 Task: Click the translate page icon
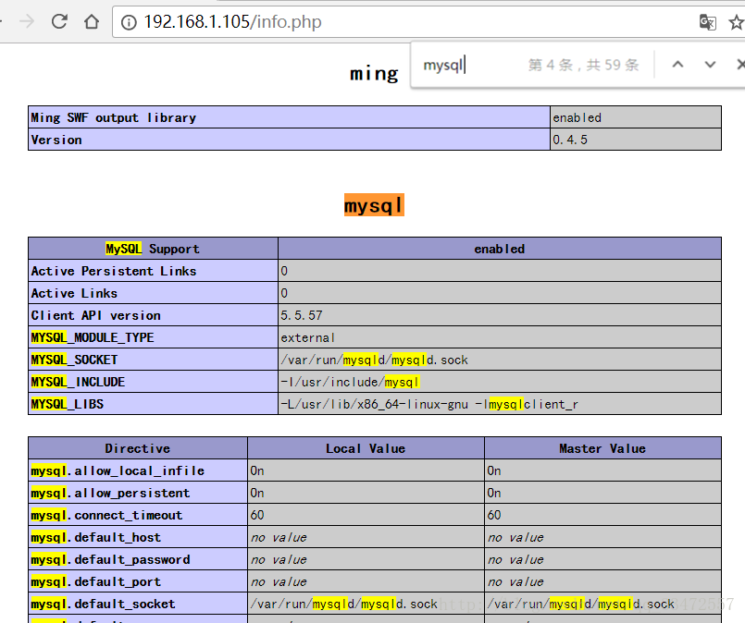[x=707, y=22]
